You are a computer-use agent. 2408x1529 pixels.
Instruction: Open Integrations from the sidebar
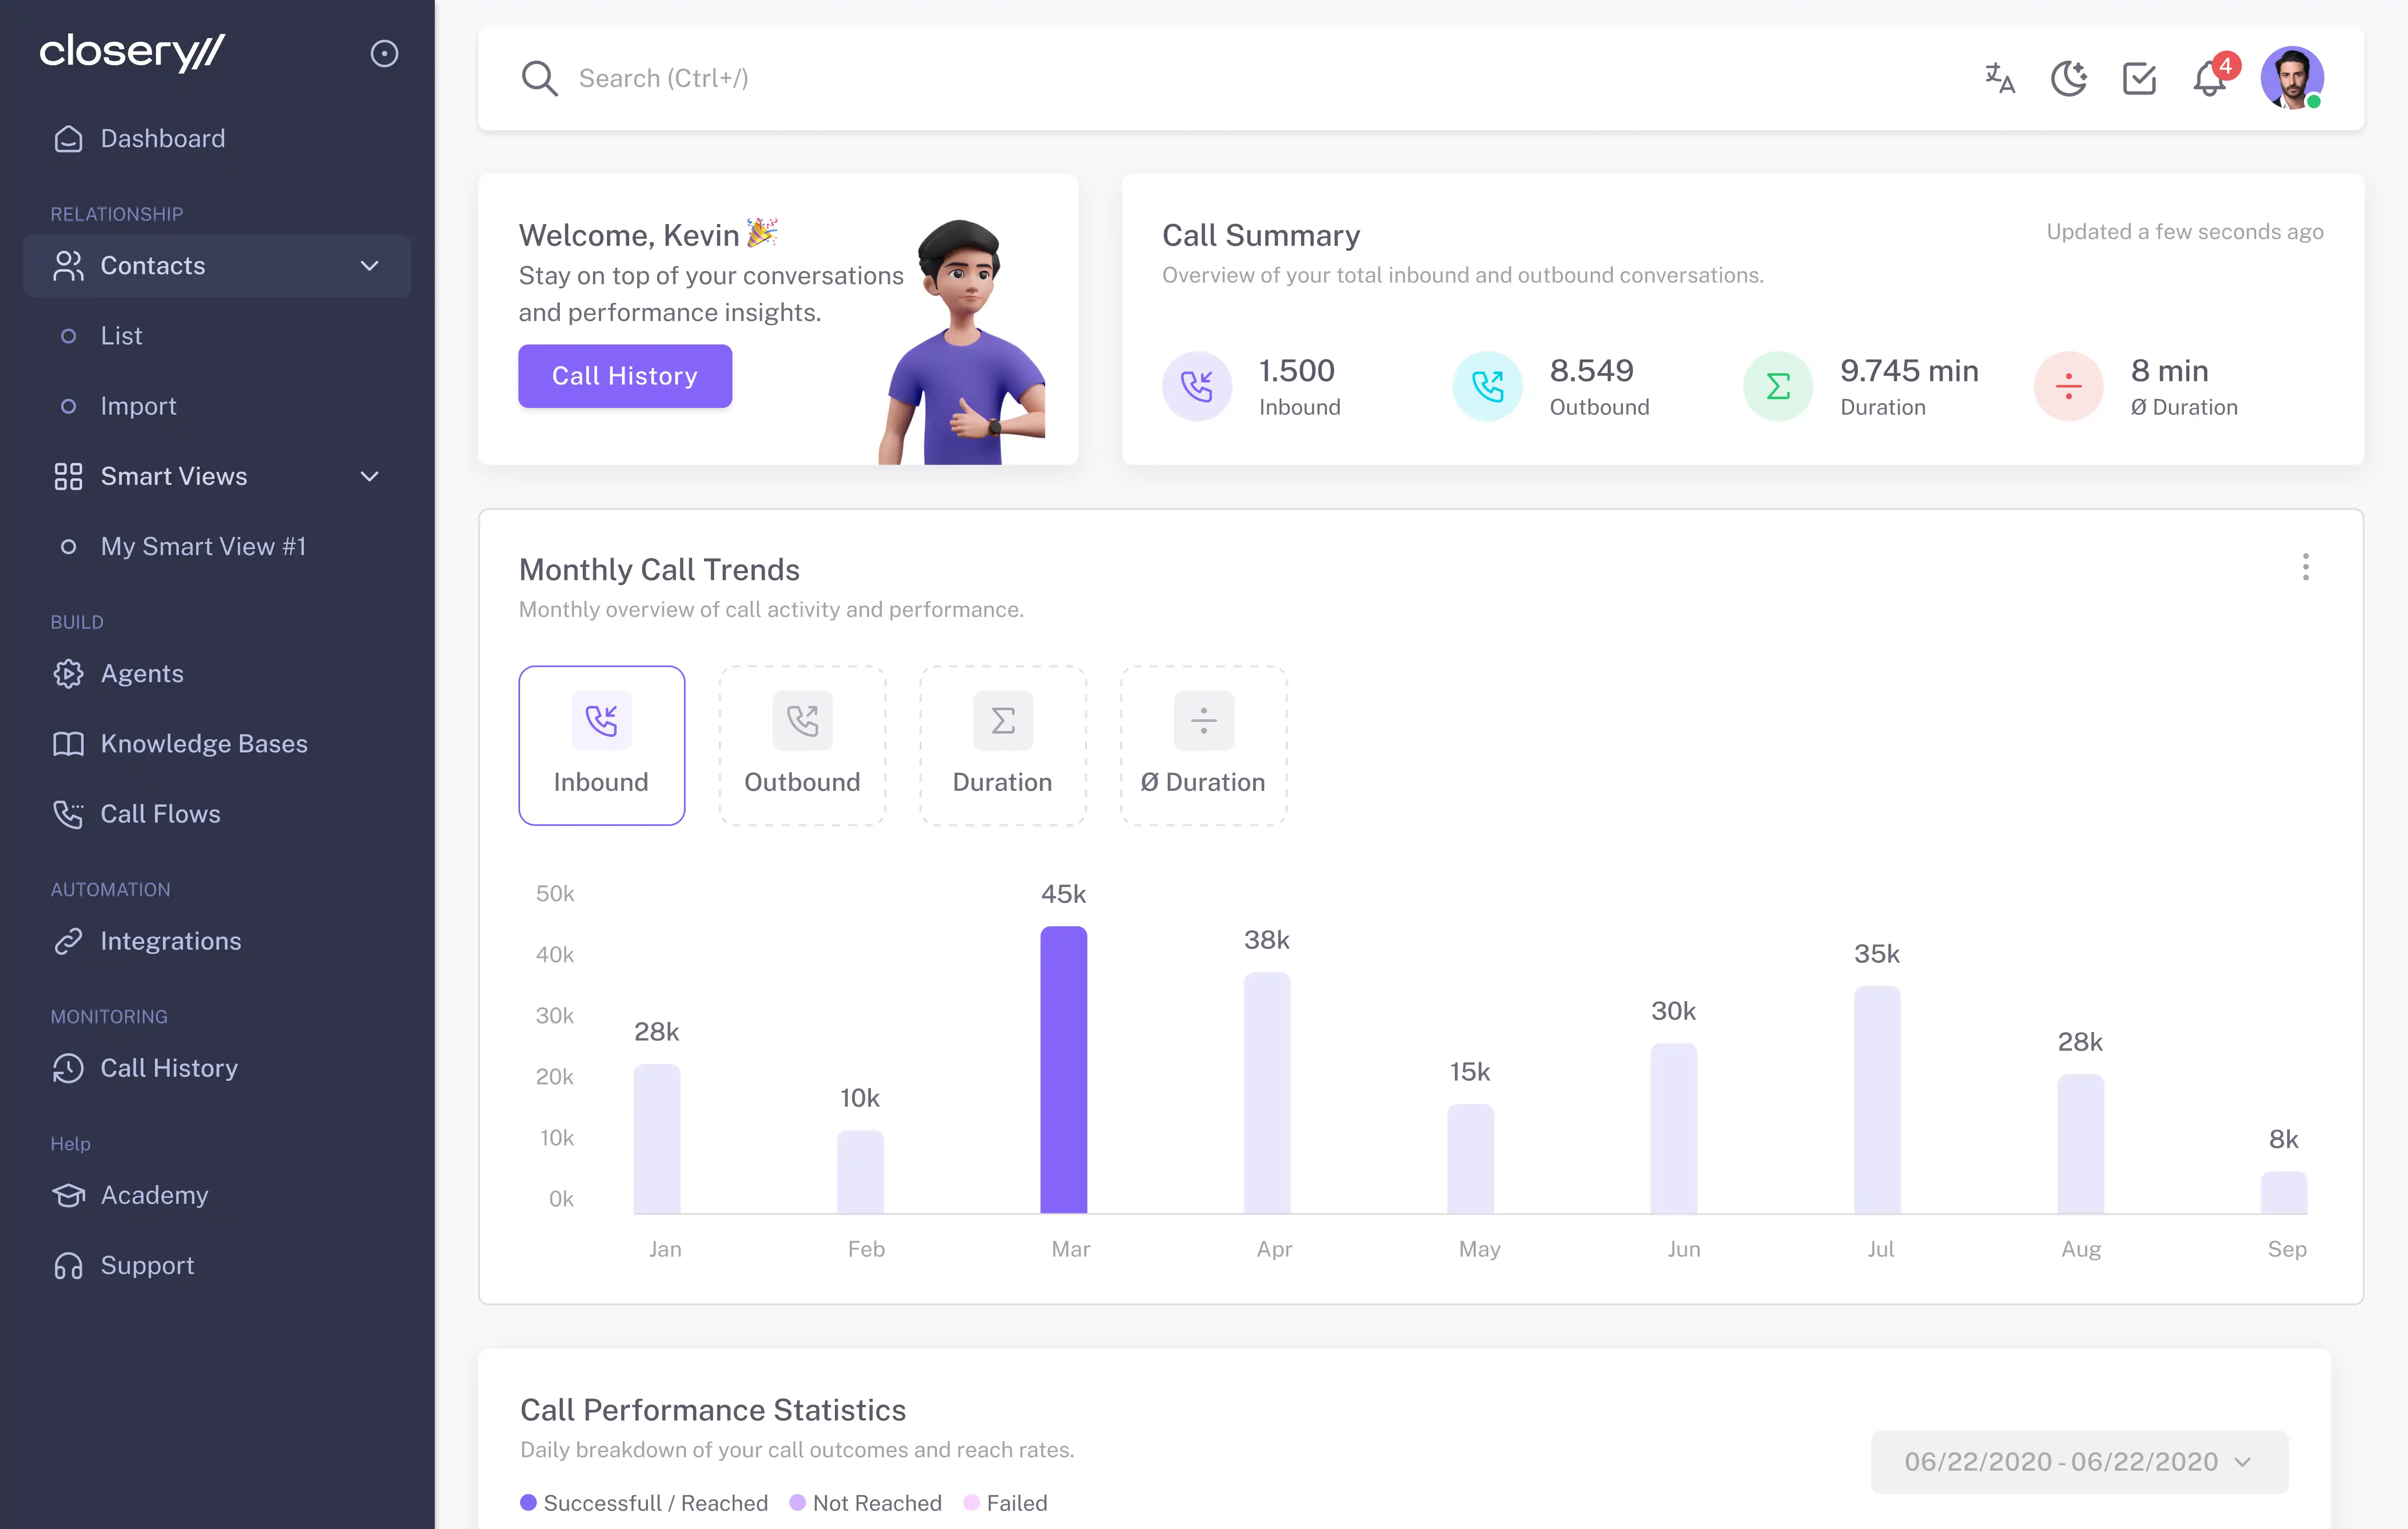[x=170, y=941]
